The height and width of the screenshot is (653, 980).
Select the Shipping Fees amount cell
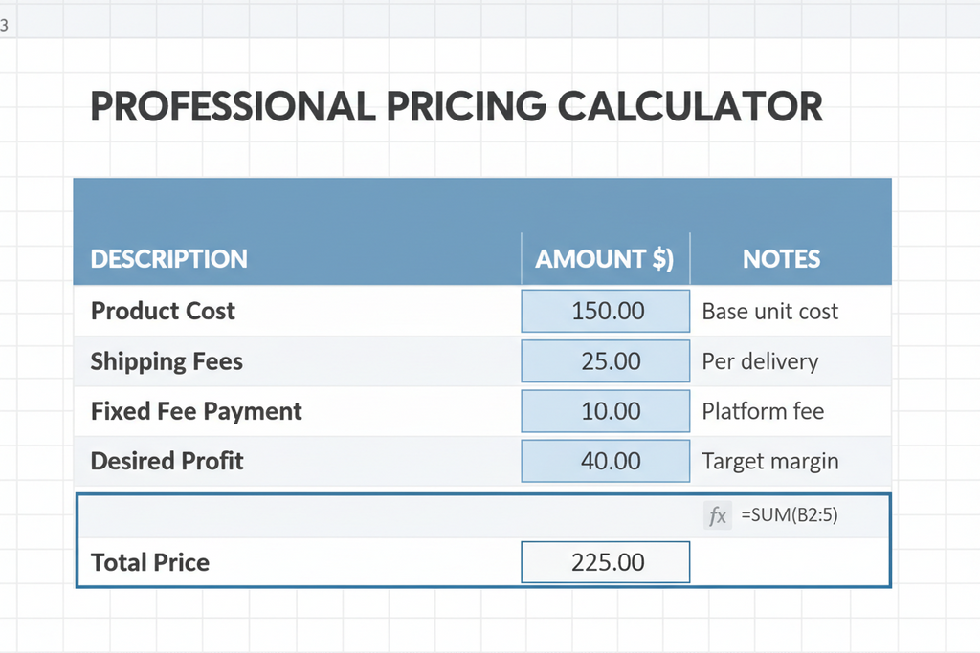point(605,360)
